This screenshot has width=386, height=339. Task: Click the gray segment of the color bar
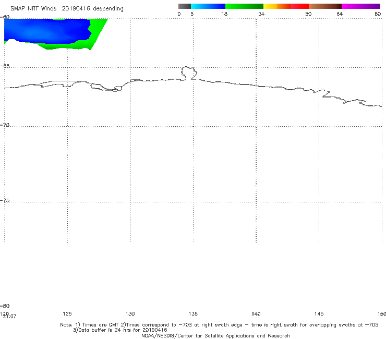(185, 6)
